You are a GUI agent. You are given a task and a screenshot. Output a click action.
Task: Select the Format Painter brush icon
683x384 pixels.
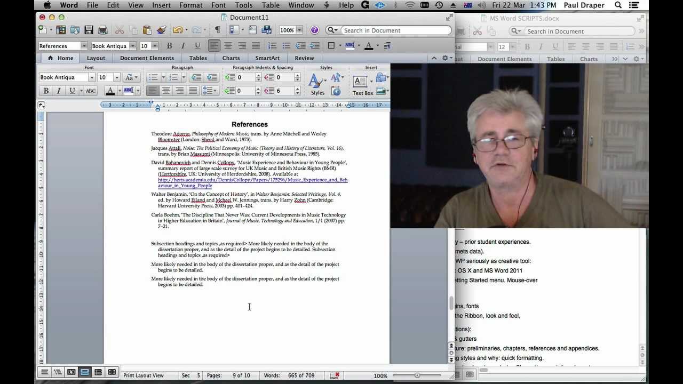(x=161, y=30)
